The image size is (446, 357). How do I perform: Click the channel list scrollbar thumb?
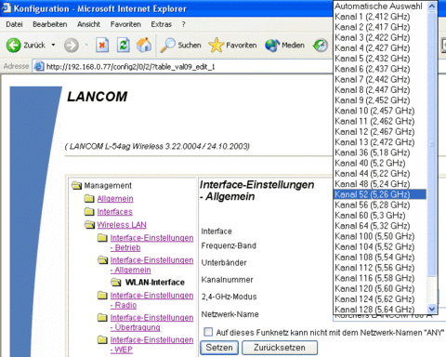[x=432, y=144]
